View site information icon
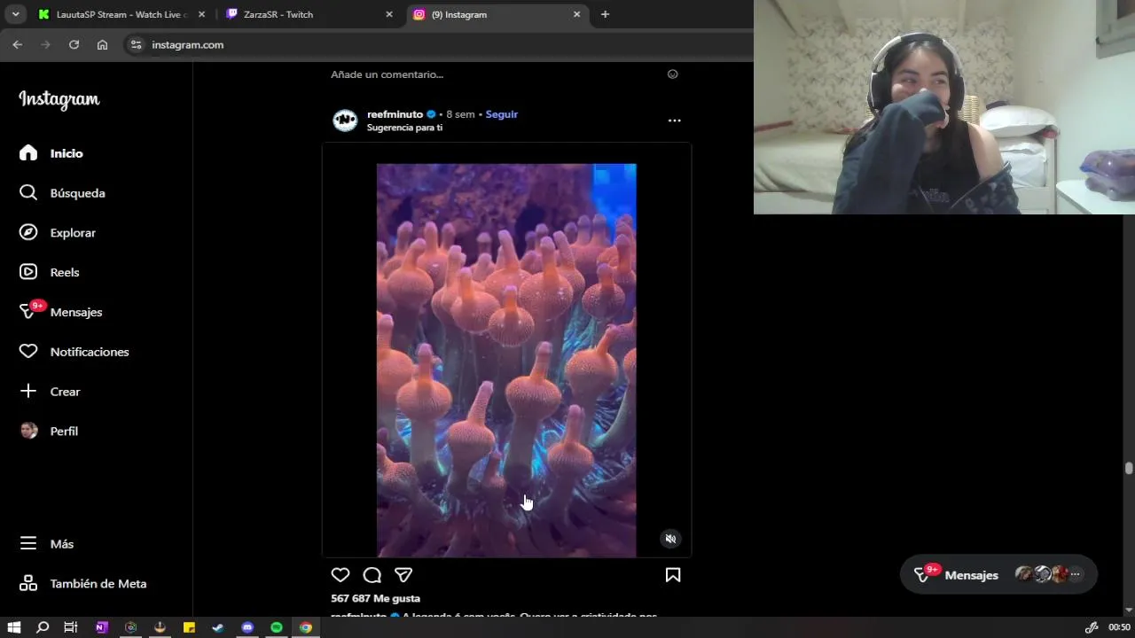 click(x=136, y=44)
